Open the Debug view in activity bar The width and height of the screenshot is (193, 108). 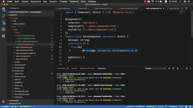(3, 29)
